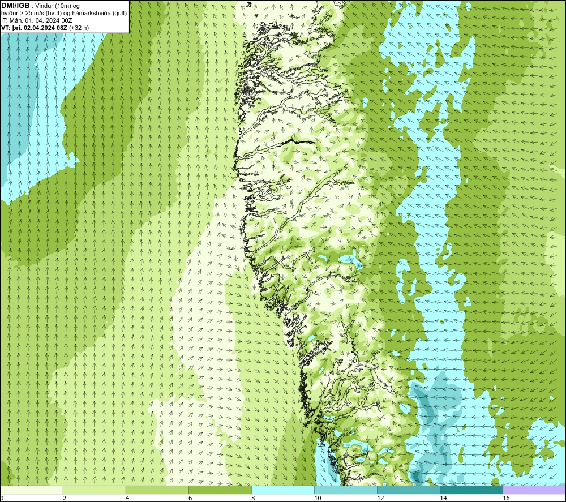Screen dimensions: 566x502
Task: Click the pale yellow 0–2 legend swatch
Action: coord(32,490)
